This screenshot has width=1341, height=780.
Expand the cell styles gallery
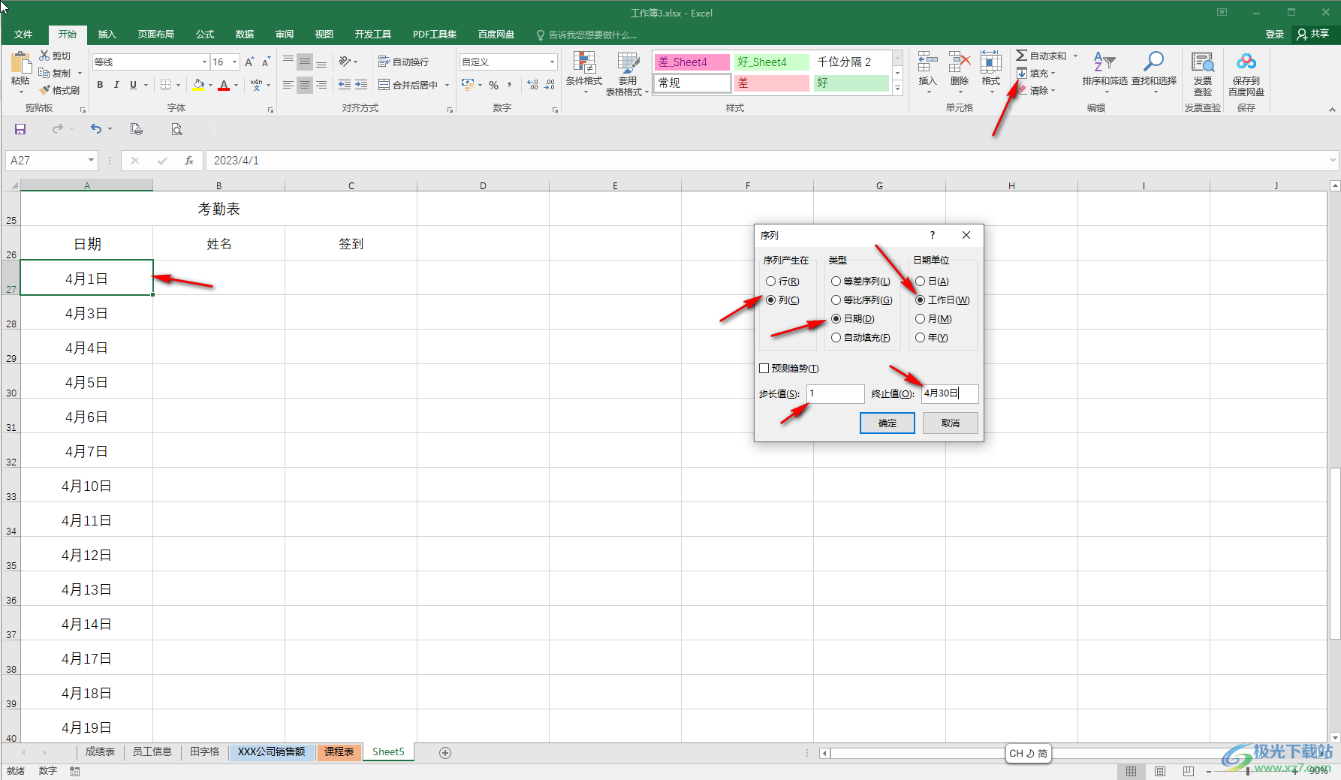click(x=897, y=88)
